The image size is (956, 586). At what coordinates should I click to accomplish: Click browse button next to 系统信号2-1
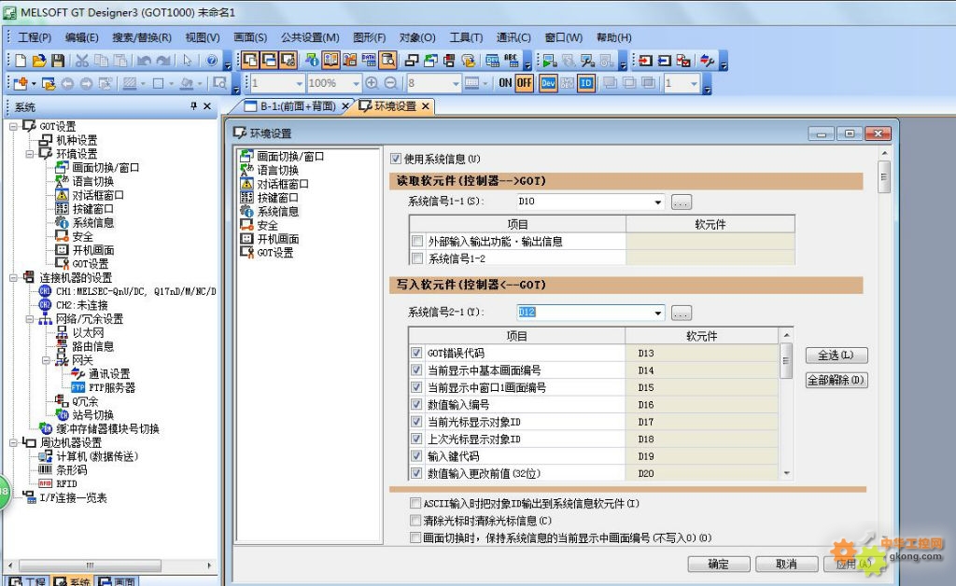click(x=682, y=314)
